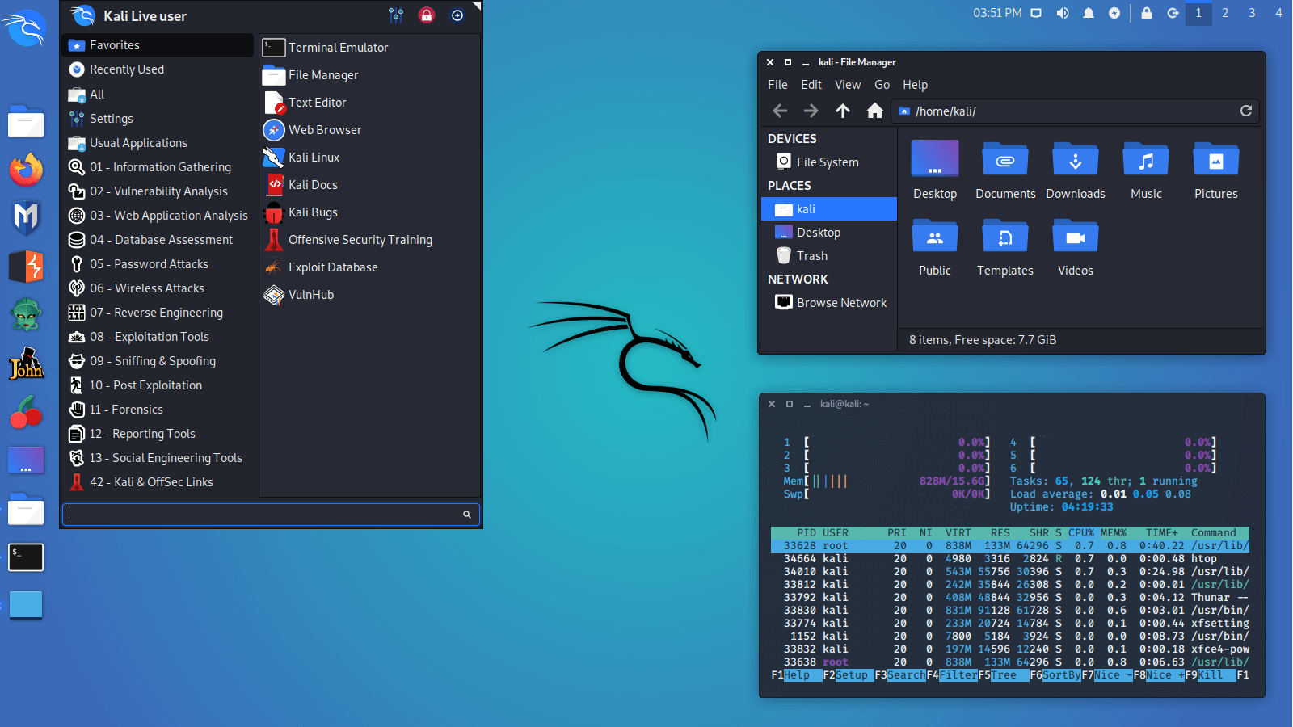Select the Exploit Database entry in the menu
The image size is (1293, 727).
tap(332, 267)
